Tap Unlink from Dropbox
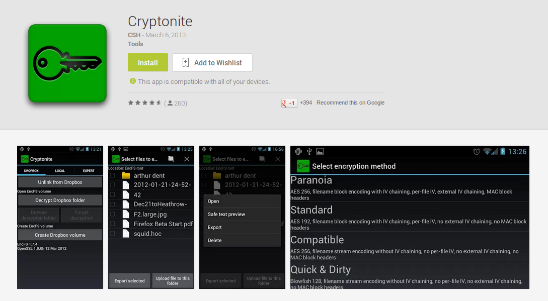 click(60, 182)
